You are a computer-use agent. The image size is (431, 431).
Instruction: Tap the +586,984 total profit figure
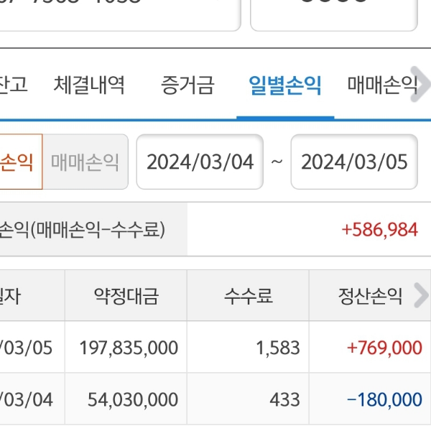click(380, 229)
